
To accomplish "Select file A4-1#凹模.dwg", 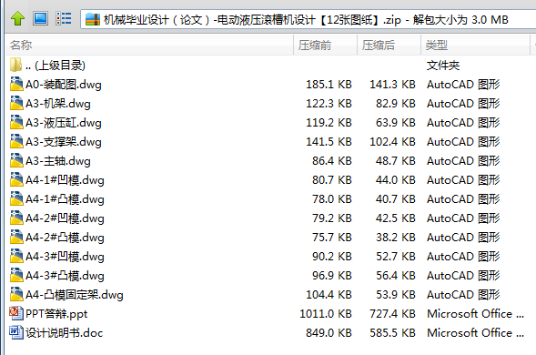I will point(65,180).
